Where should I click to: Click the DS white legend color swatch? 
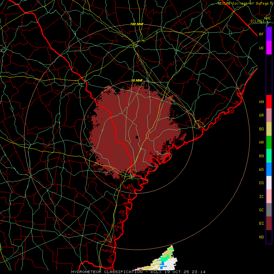[269, 183]
